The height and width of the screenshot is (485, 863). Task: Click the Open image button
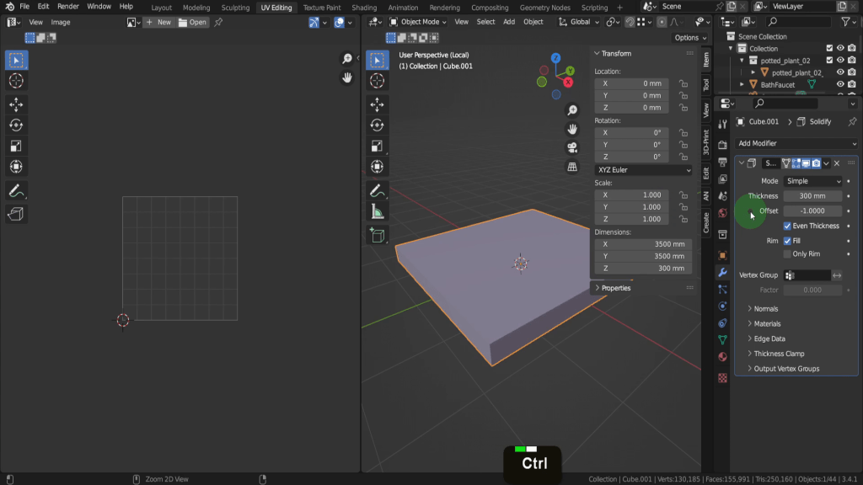pyautogui.click(x=193, y=23)
